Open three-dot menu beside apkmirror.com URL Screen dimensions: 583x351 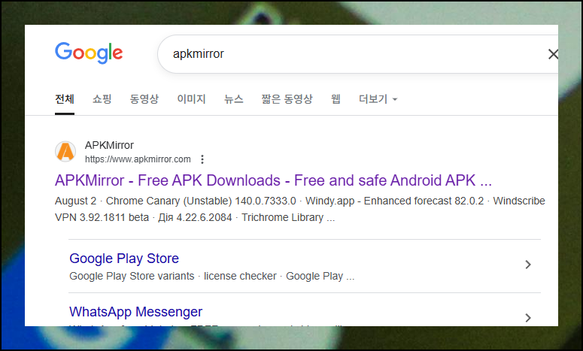click(202, 159)
